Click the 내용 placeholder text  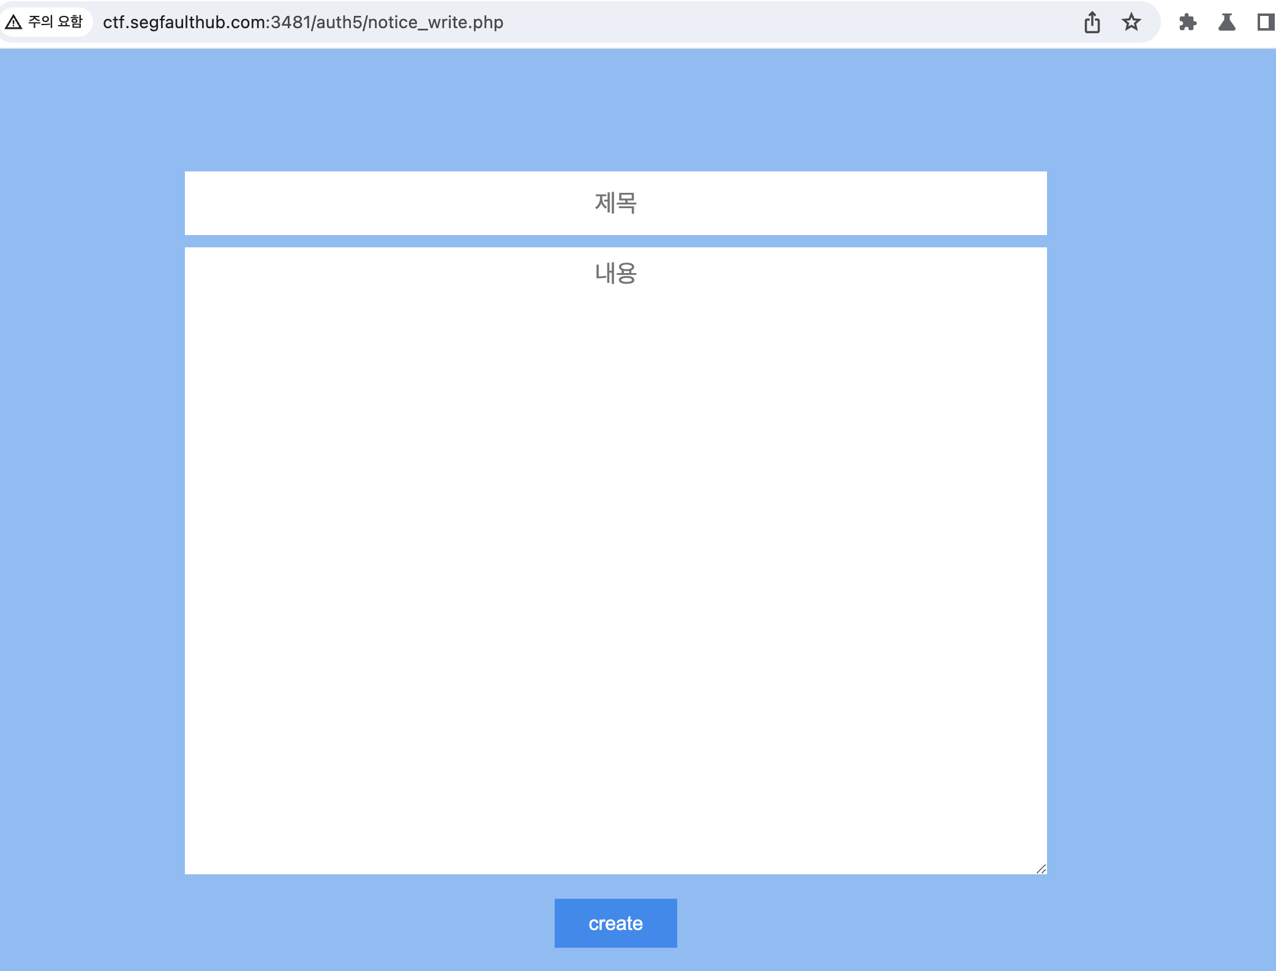(615, 273)
